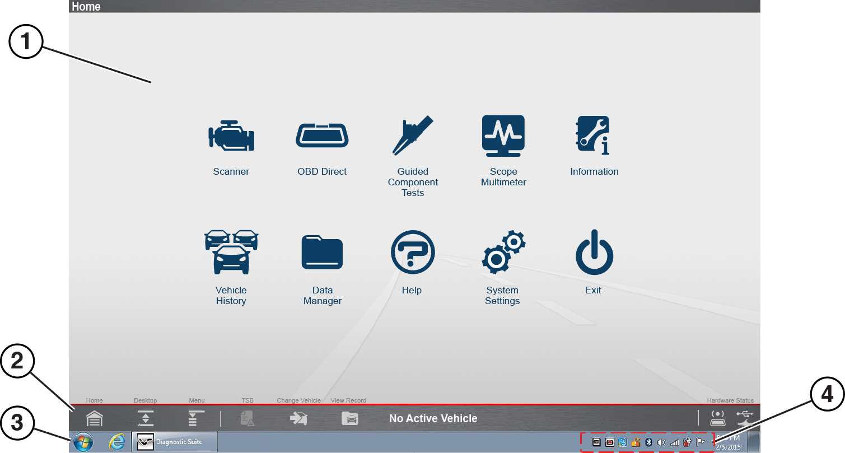Click the TSB toolbar icon
Image resolution: width=845 pixels, height=453 pixels.
click(x=248, y=418)
